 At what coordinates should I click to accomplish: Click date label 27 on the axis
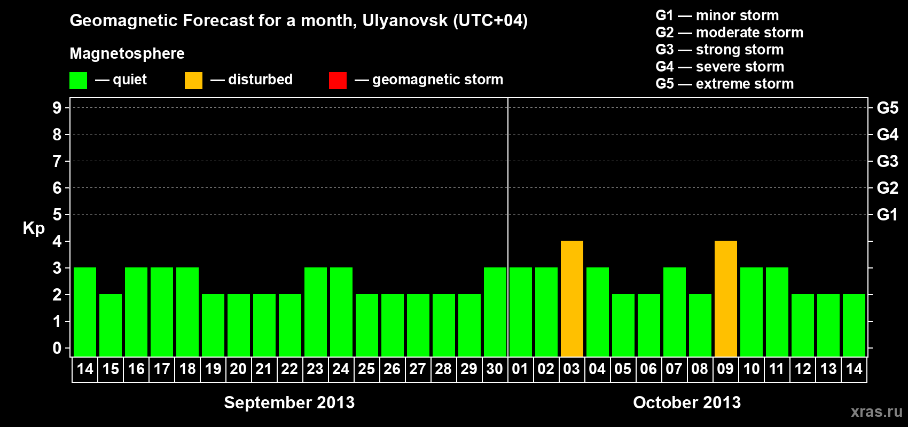click(x=418, y=369)
